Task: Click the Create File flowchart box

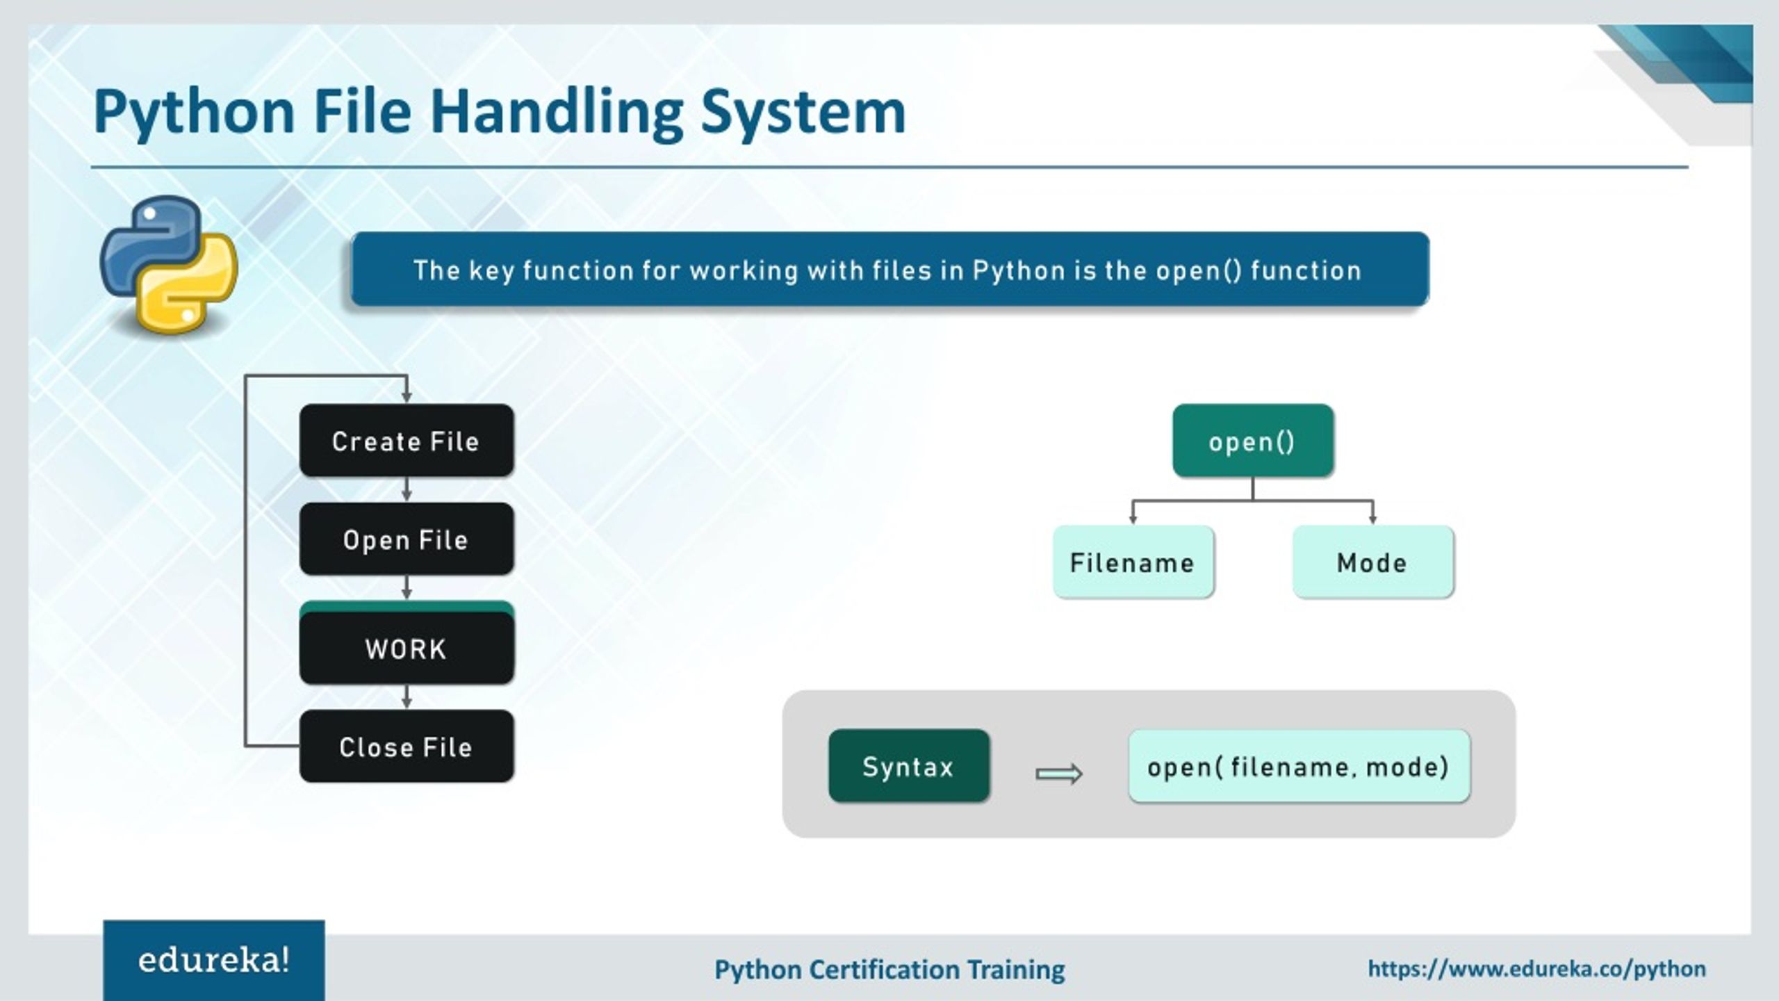Action: pyautogui.click(x=406, y=440)
